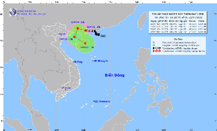217x131 pixels.
Task: Click the "24/07/21 13h" map label
Action: coord(87,47)
